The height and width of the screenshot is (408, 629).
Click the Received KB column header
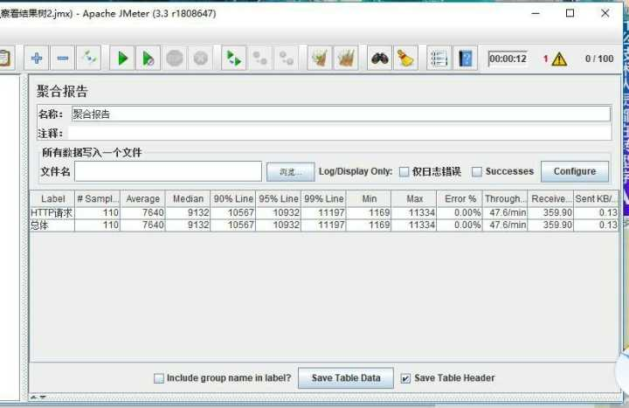(550, 198)
